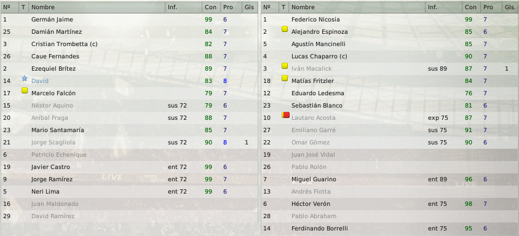Sort right table by Con column header

coord(471,7)
